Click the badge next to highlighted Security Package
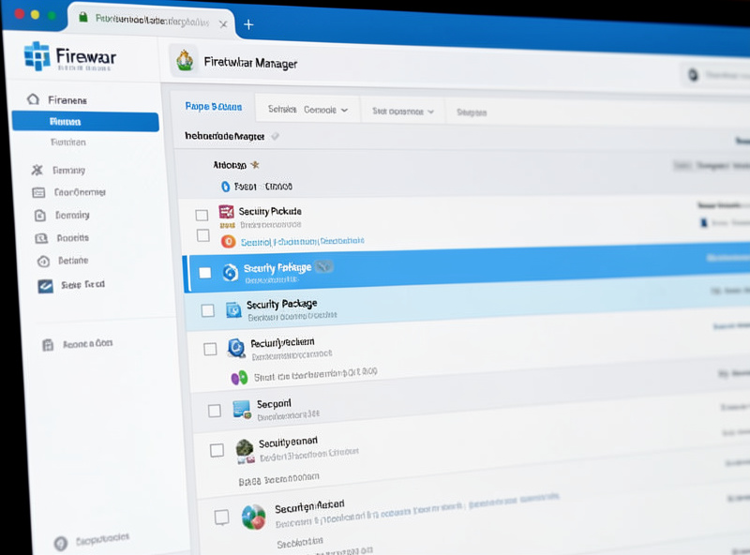Screen dimensions: 750x555 [324, 266]
